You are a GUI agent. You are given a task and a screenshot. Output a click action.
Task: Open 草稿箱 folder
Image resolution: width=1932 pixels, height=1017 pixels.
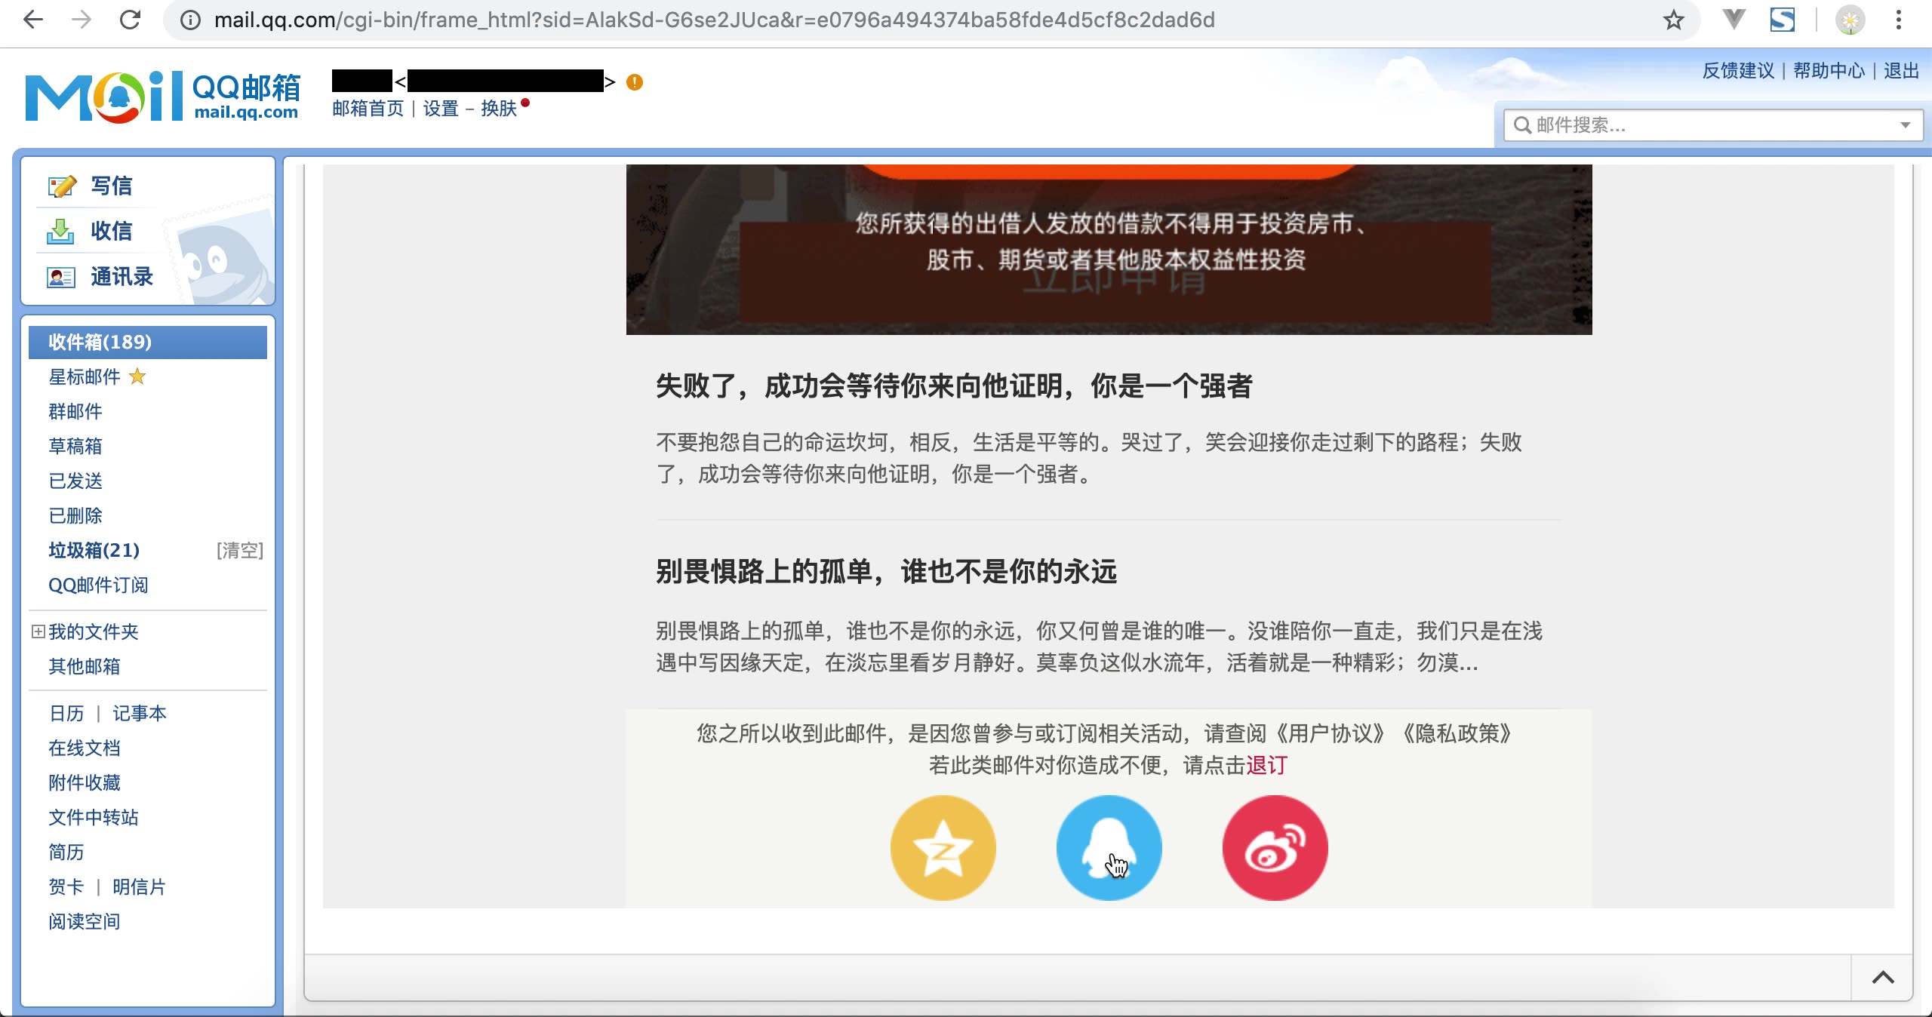(x=75, y=446)
